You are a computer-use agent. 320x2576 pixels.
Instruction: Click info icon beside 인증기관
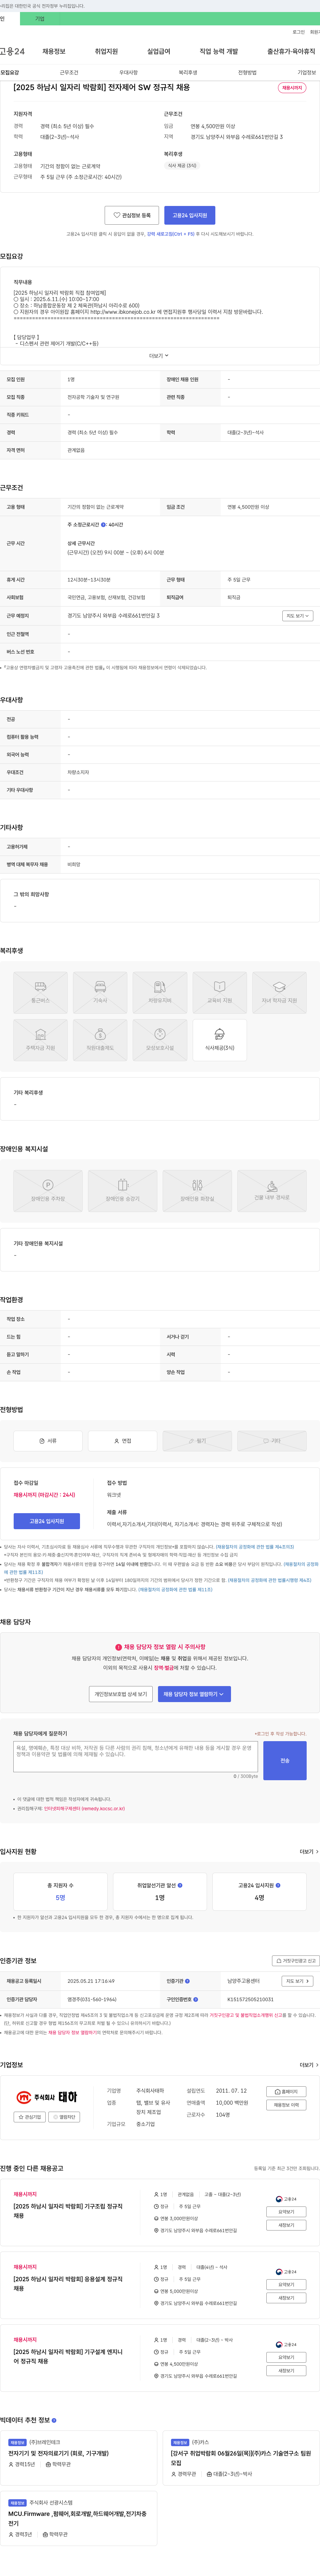point(187,1981)
